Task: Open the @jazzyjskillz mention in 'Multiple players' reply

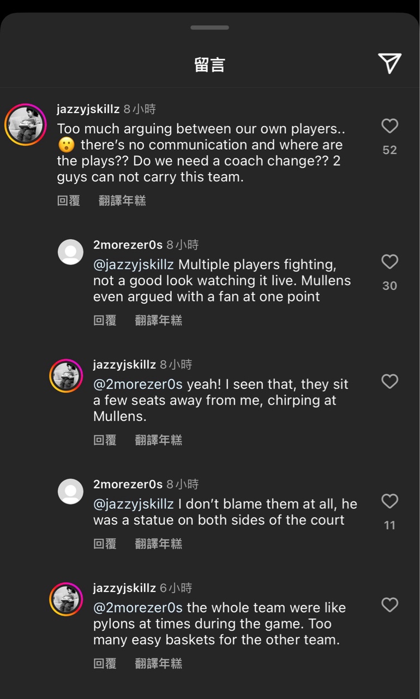Action: pyautogui.click(x=134, y=265)
